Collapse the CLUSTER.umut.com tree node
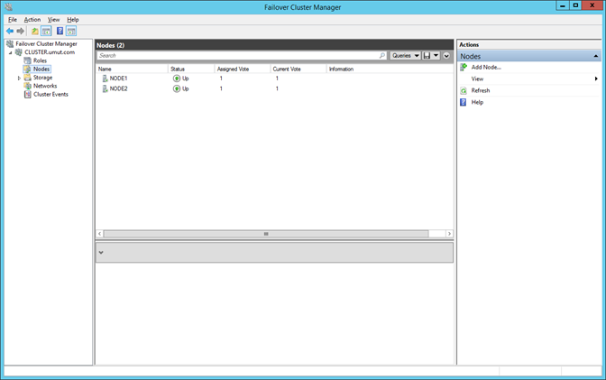606x380 pixels. [x=11, y=52]
